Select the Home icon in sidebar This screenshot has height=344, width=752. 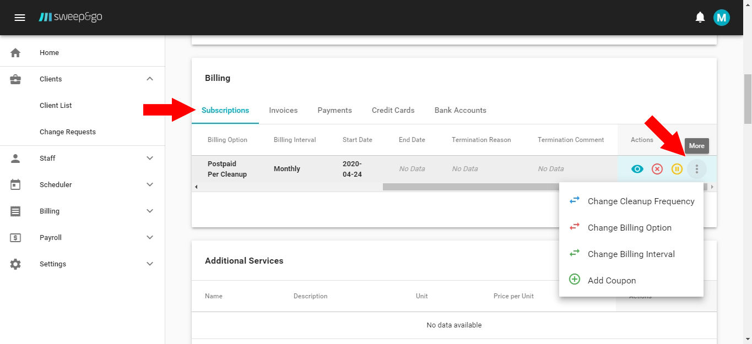[15, 52]
